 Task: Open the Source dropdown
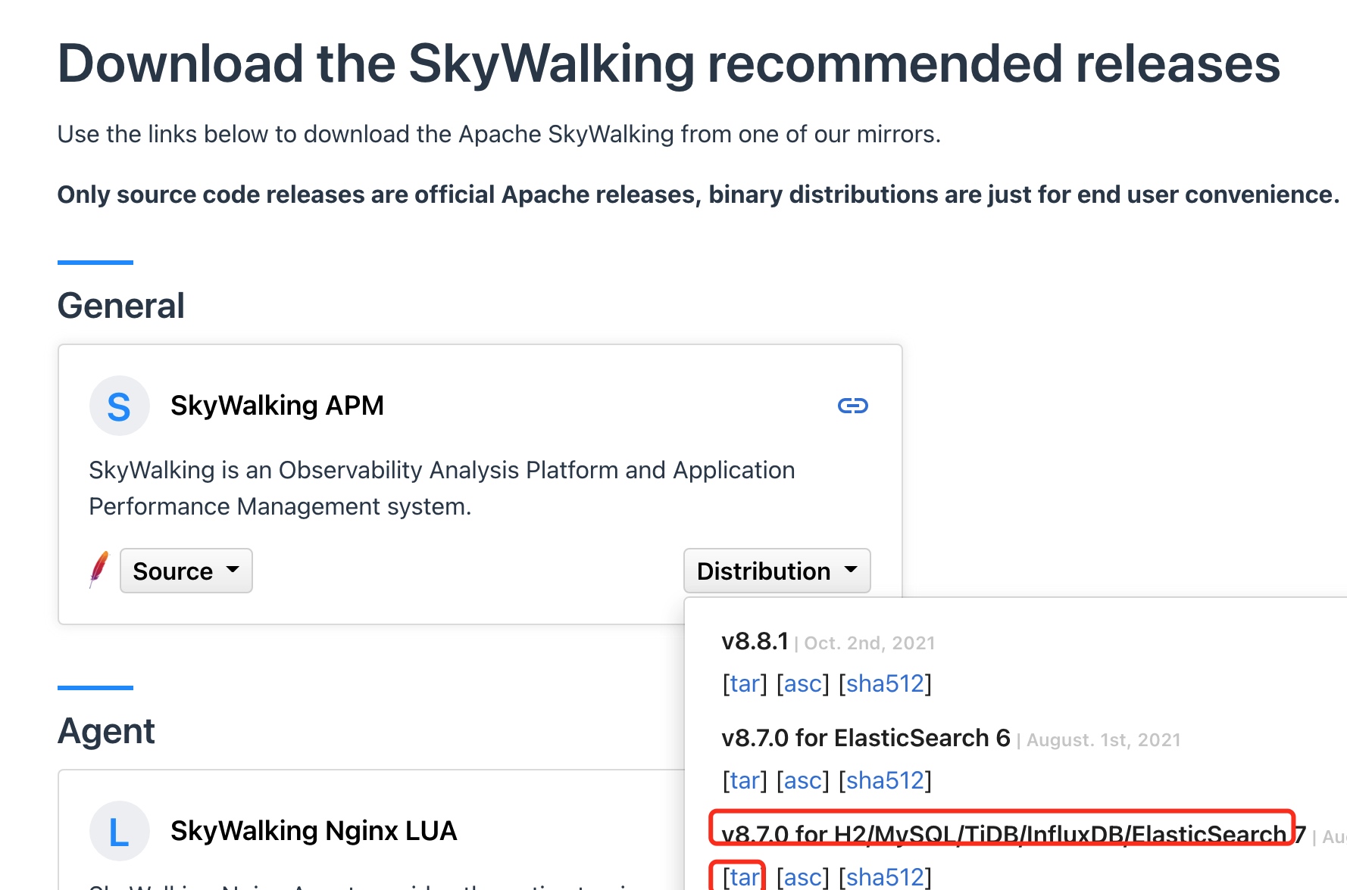[x=186, y=571]
